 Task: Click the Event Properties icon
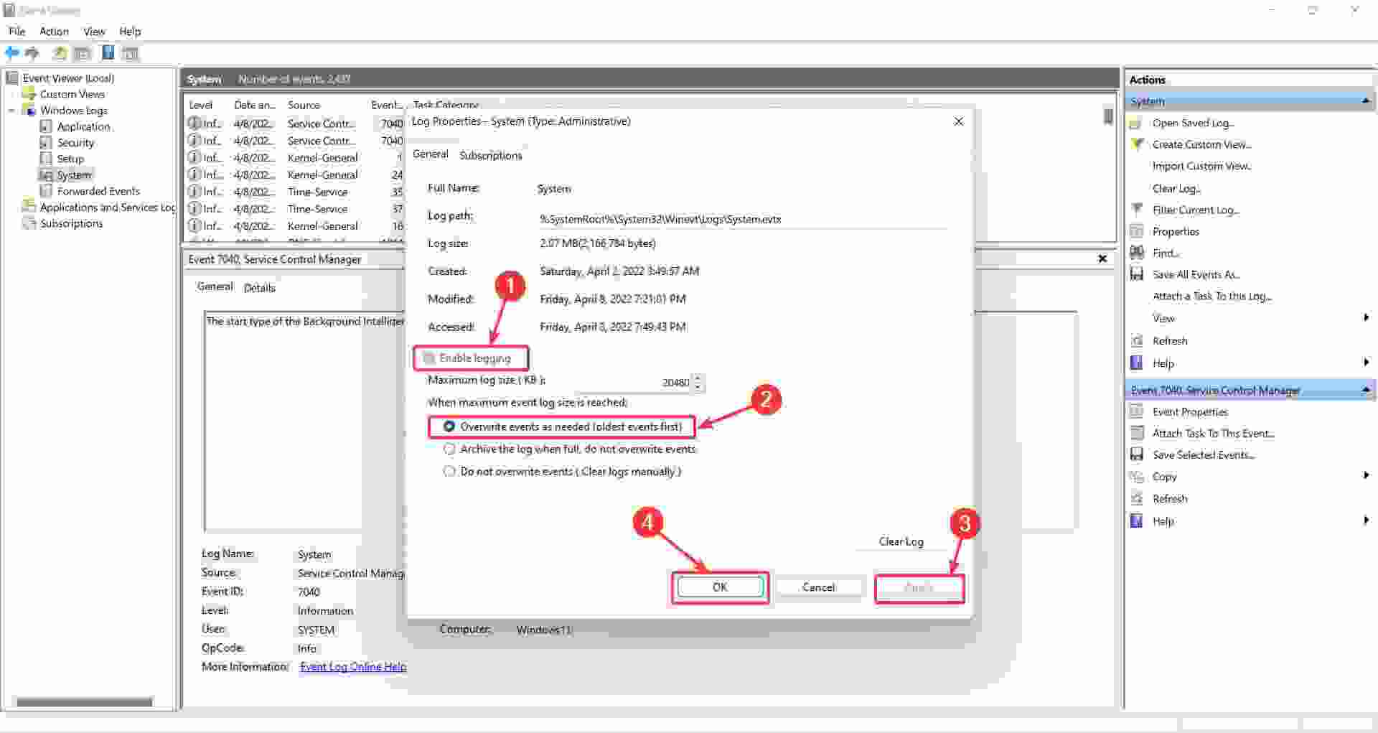(x=1137, y=411)
